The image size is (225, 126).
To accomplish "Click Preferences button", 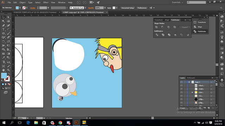I will [x=142, y=8].
